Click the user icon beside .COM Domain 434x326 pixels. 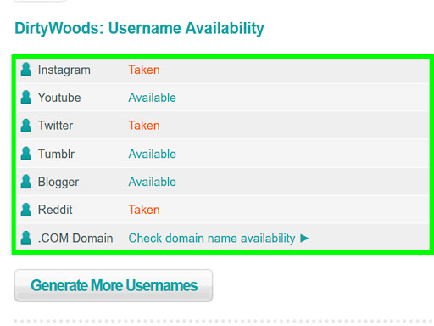click(26, 238)
